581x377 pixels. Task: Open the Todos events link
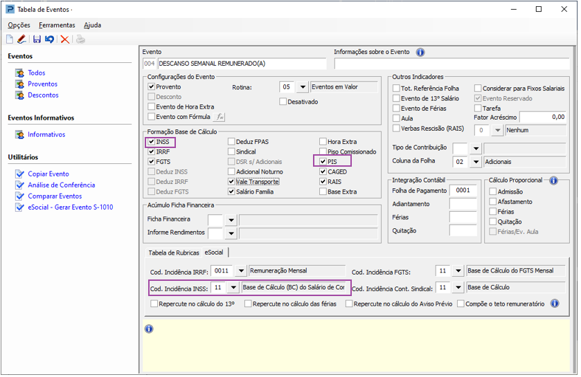point(36,73)
